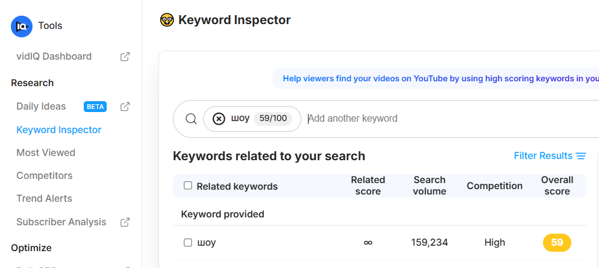The width and height of the screenshot is (599, 268).
Task: Open external link icon beside vidIQ Dashboard
Action: (x=125, y=57)
